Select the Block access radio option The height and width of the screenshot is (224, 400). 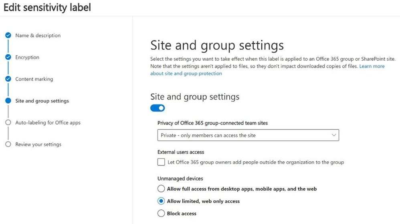click(x=161, y=213)
